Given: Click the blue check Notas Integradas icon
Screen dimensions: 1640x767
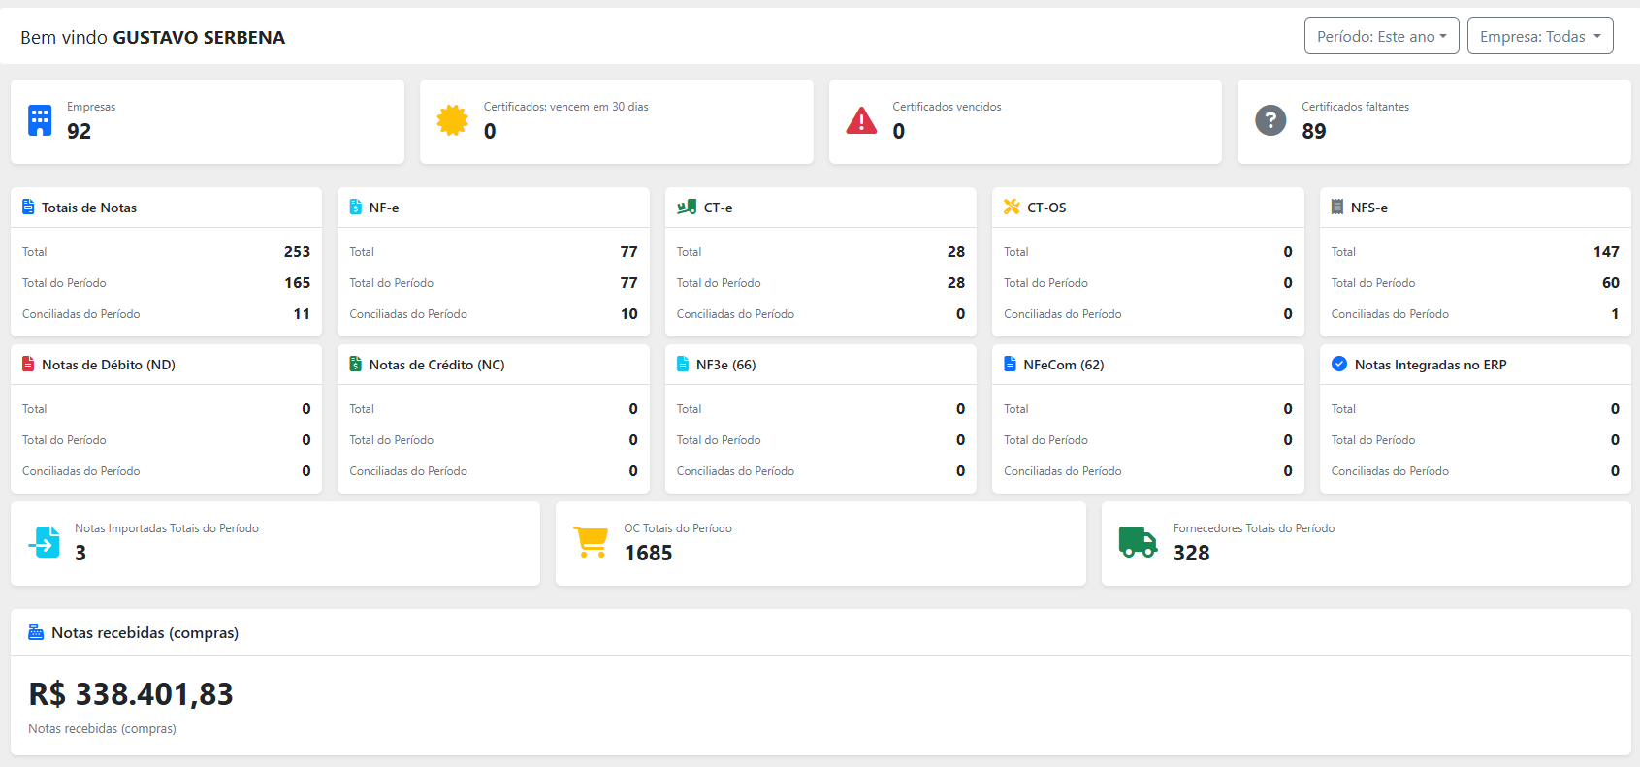Looking at the screenshot, I should 1339,364.
